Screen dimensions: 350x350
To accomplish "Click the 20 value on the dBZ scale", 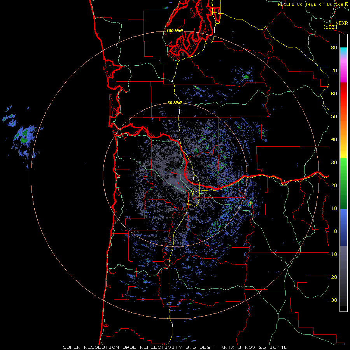I will point(334,185).
